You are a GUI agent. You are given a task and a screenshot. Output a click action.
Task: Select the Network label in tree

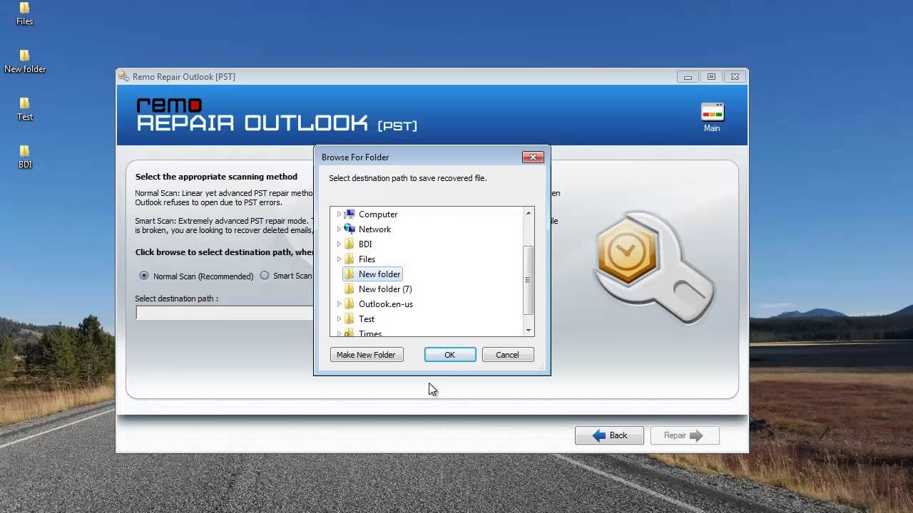374,229
